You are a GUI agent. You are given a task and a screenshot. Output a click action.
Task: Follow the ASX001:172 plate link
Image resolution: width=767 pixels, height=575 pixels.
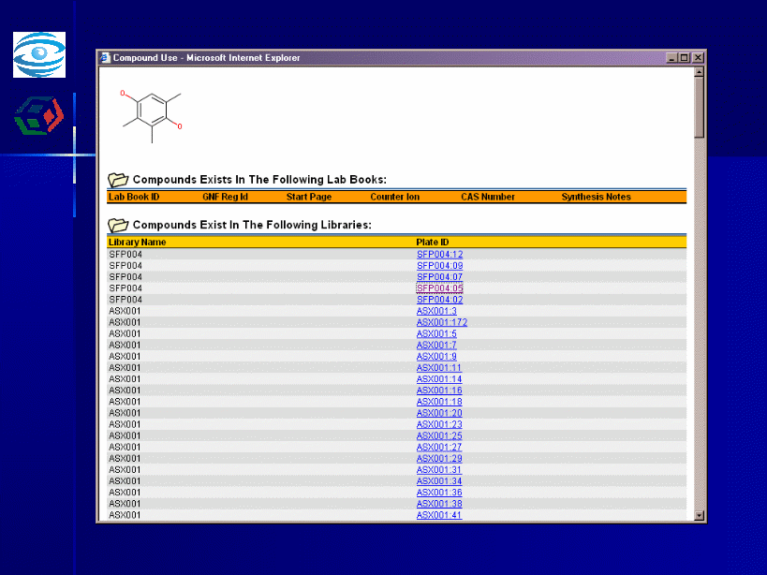tap(441, 322)
